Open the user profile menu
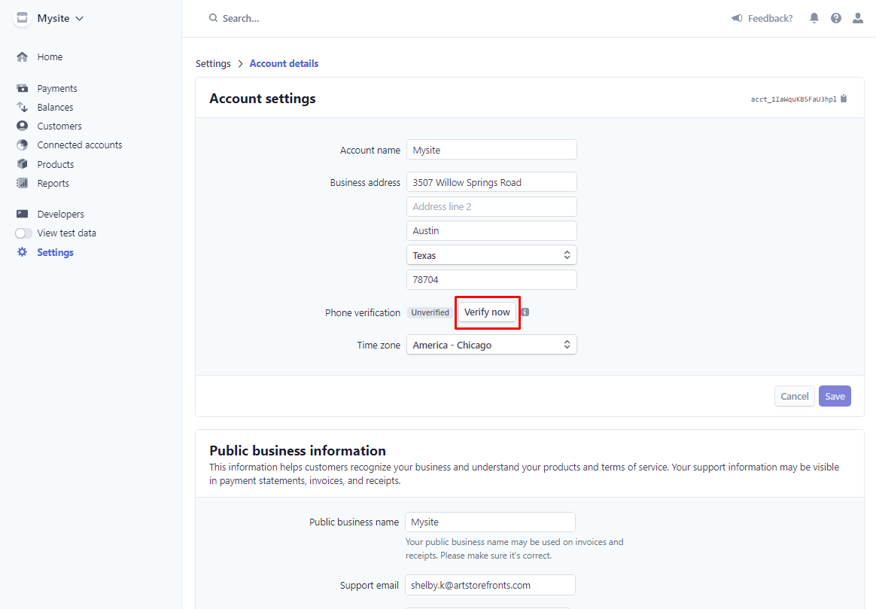The height and width of the screenshot is (609, 876). click(857, 18)
